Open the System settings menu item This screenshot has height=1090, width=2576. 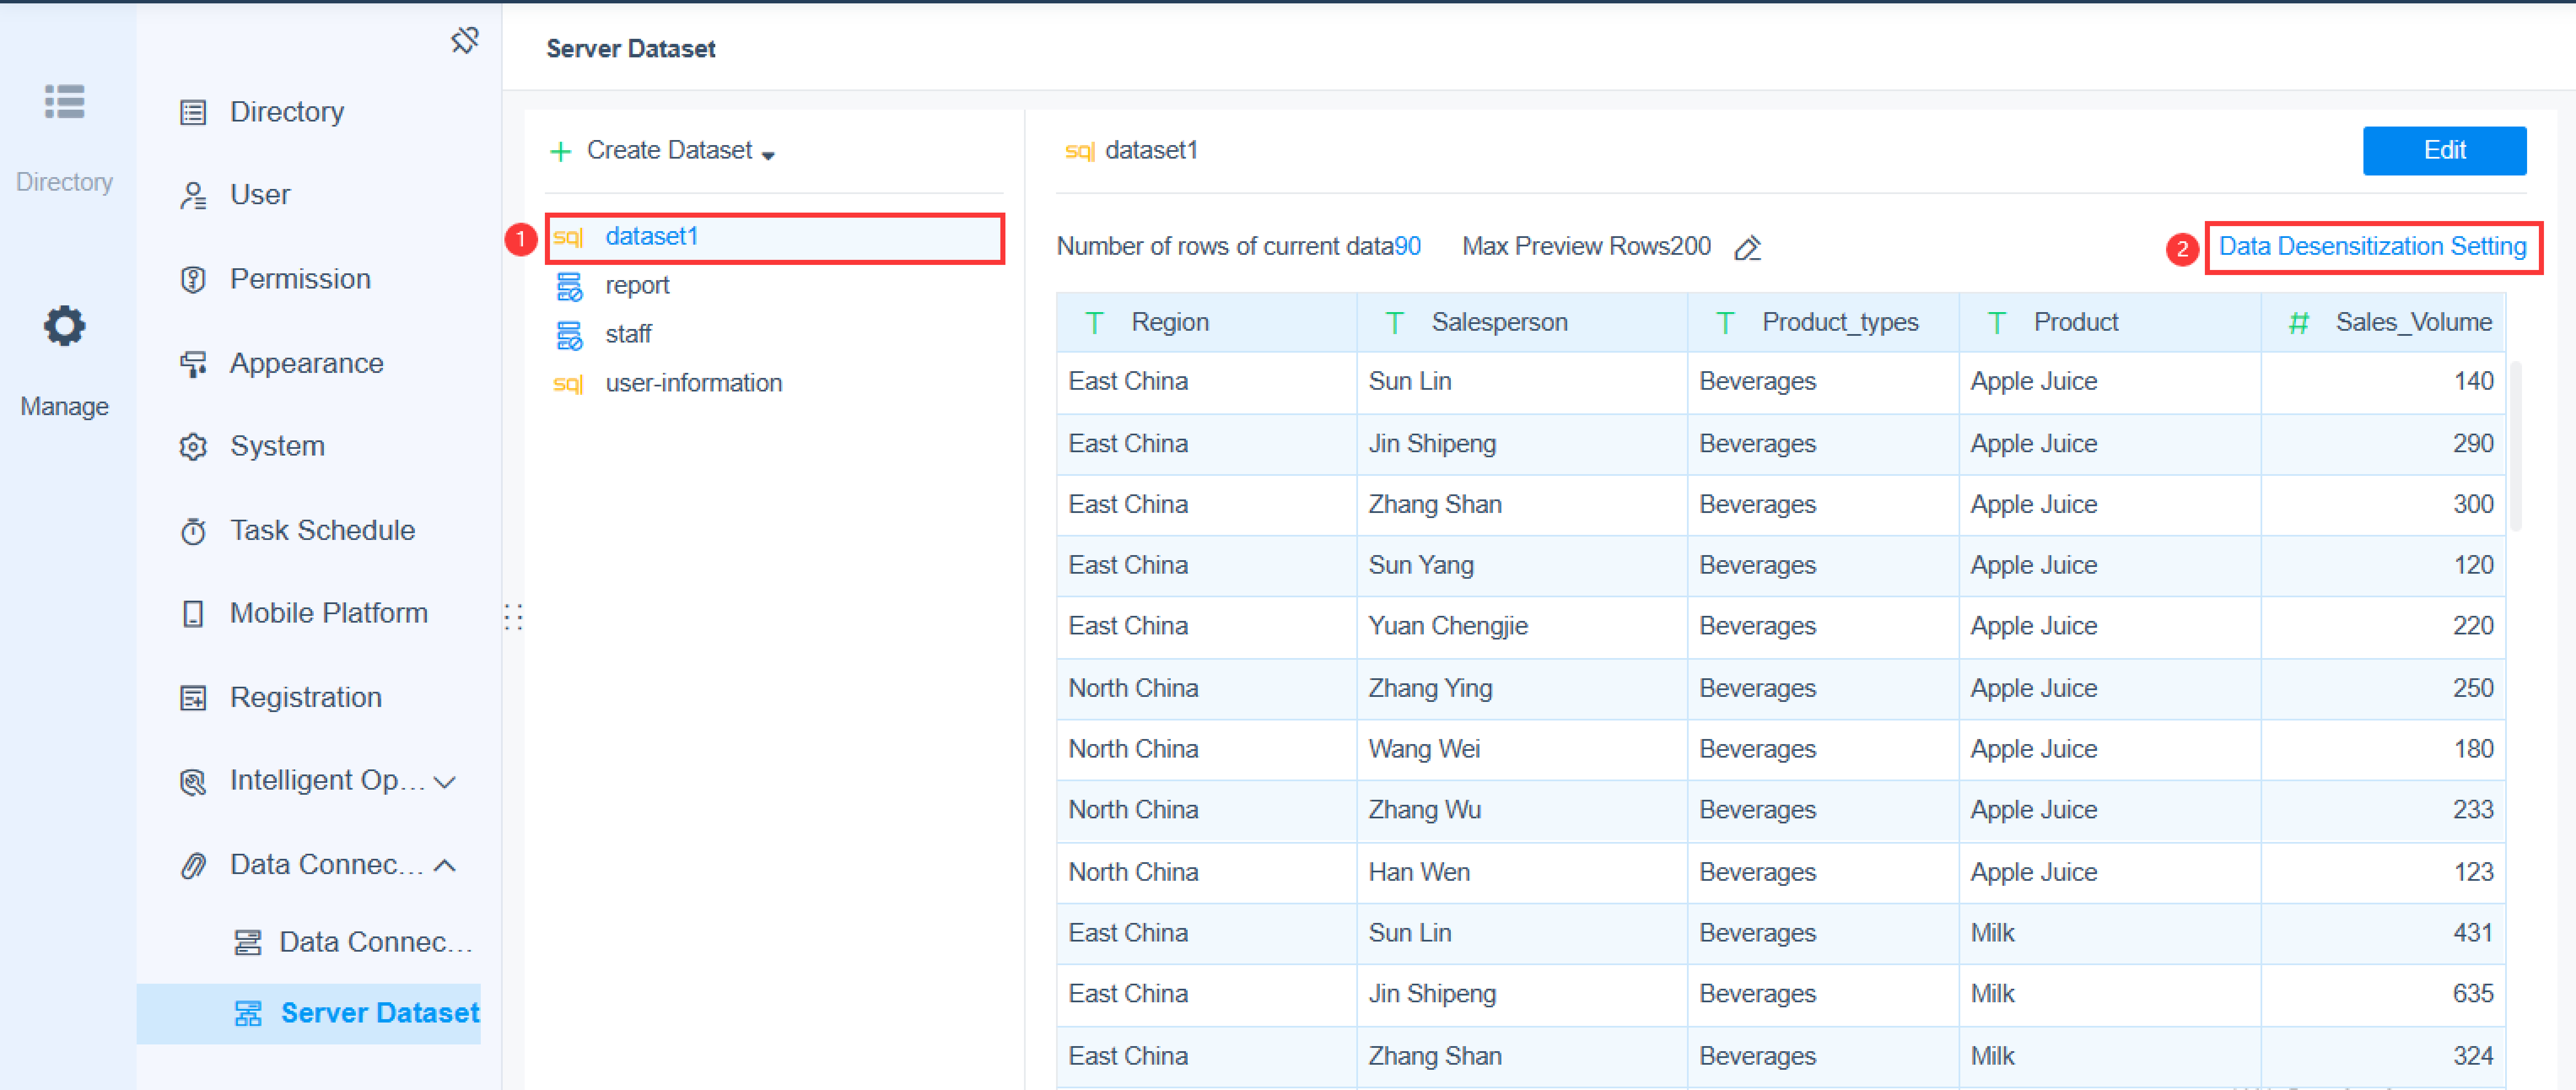click(277, 446)
